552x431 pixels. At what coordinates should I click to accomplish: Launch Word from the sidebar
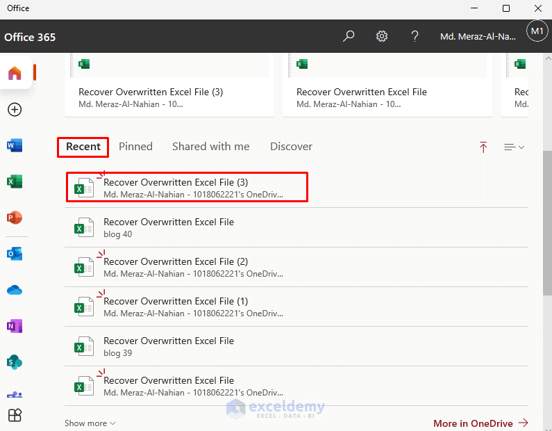tap(15, 145)
